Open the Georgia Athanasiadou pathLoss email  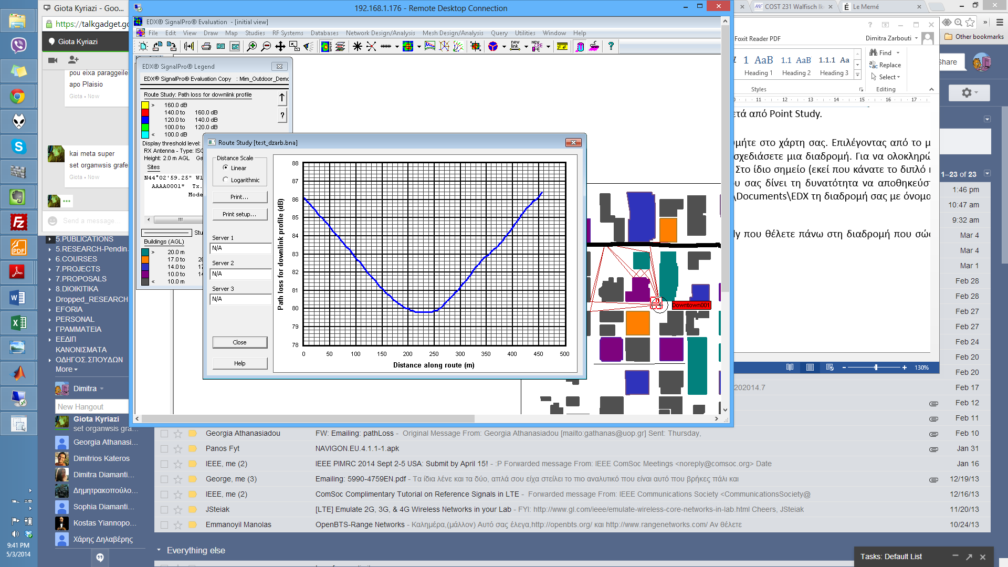[508, 434]
